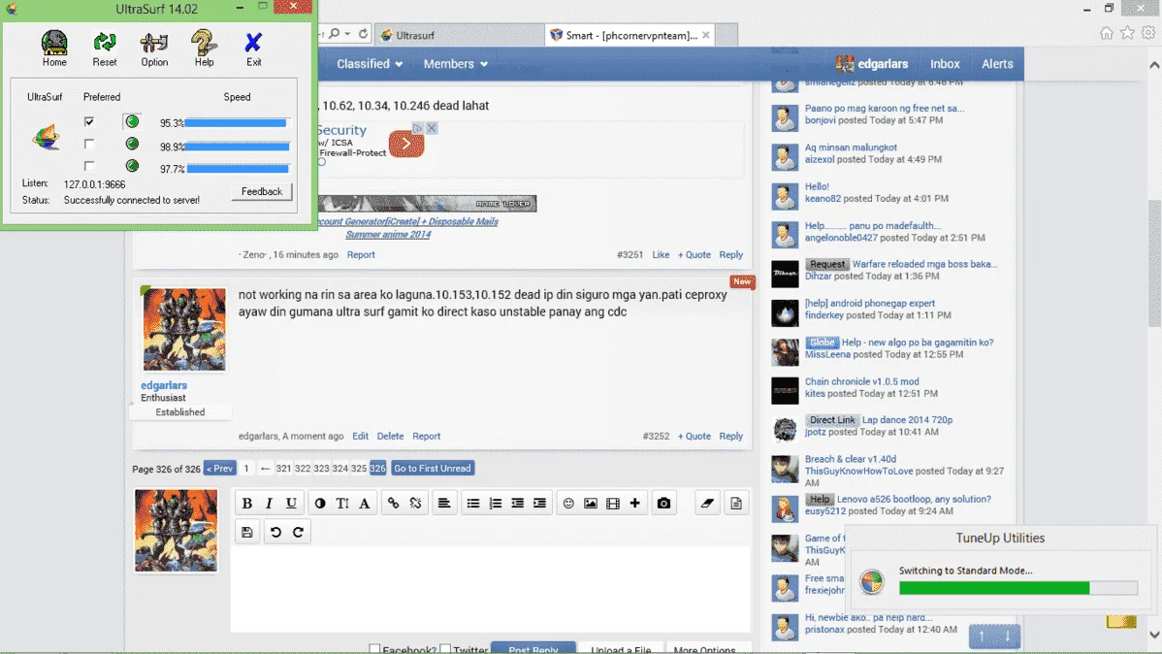Viewport: 1162px width, 654px height.
Task: Toggle bold formatting in reply editor
Action: coord(246,503)
